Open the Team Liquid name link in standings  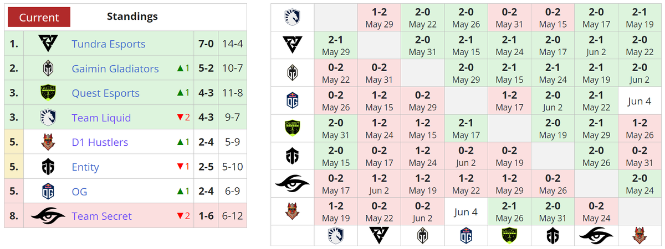(x=101, y=118)
